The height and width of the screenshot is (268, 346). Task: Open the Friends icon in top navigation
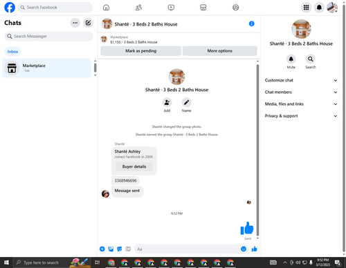coord(138,8)
